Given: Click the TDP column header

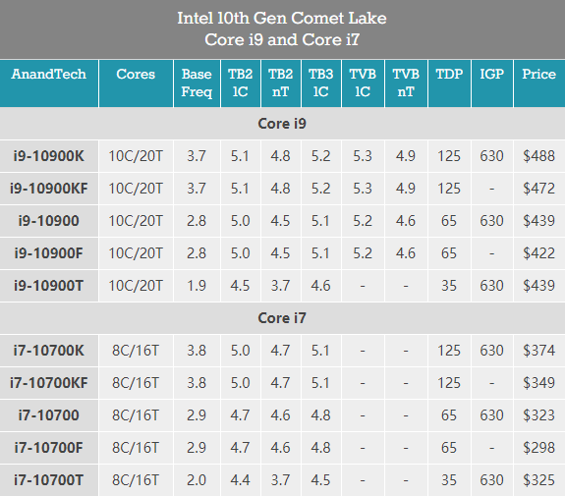Looking at the screenshot, I should click(449, 83).
